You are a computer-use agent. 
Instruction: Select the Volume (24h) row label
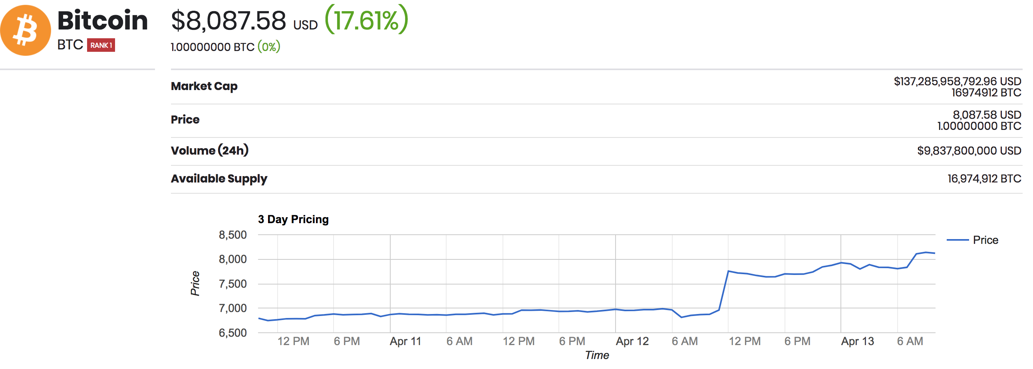pos(209,151)
